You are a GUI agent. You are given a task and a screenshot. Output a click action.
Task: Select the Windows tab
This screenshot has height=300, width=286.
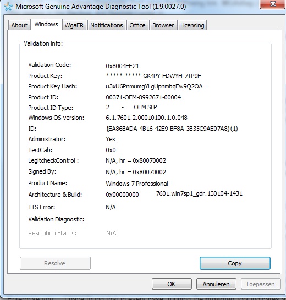[x=46, y=24]
